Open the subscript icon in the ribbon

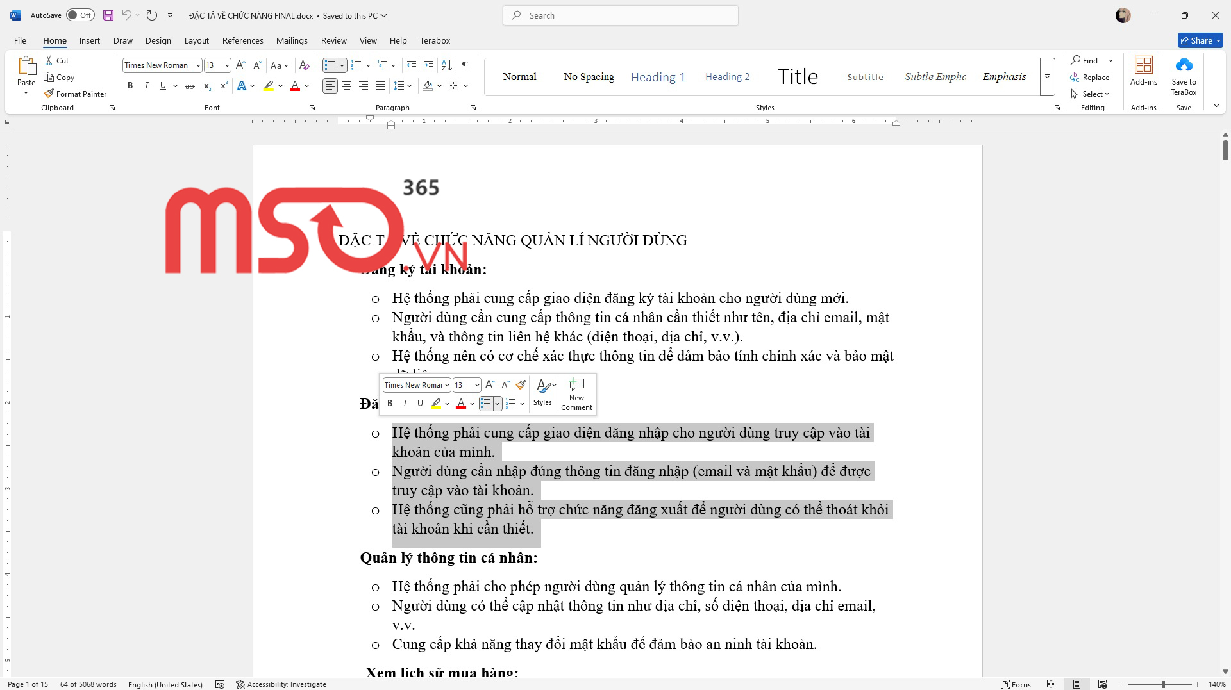(x=206, y=86)
